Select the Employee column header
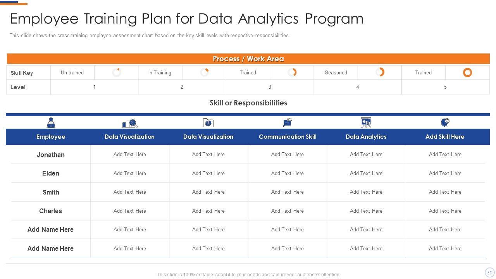This screenshot has height=279, width=496. point(51,137)
